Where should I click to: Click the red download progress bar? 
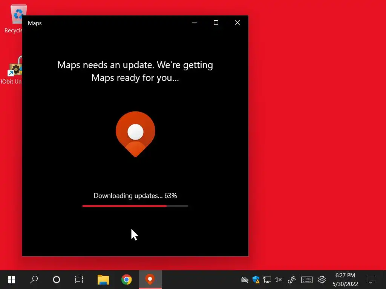click(x=135, y=206)
